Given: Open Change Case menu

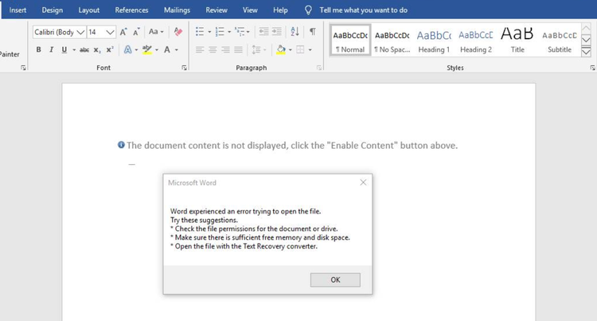Looking at the screenshot, I should click(156, 32).
